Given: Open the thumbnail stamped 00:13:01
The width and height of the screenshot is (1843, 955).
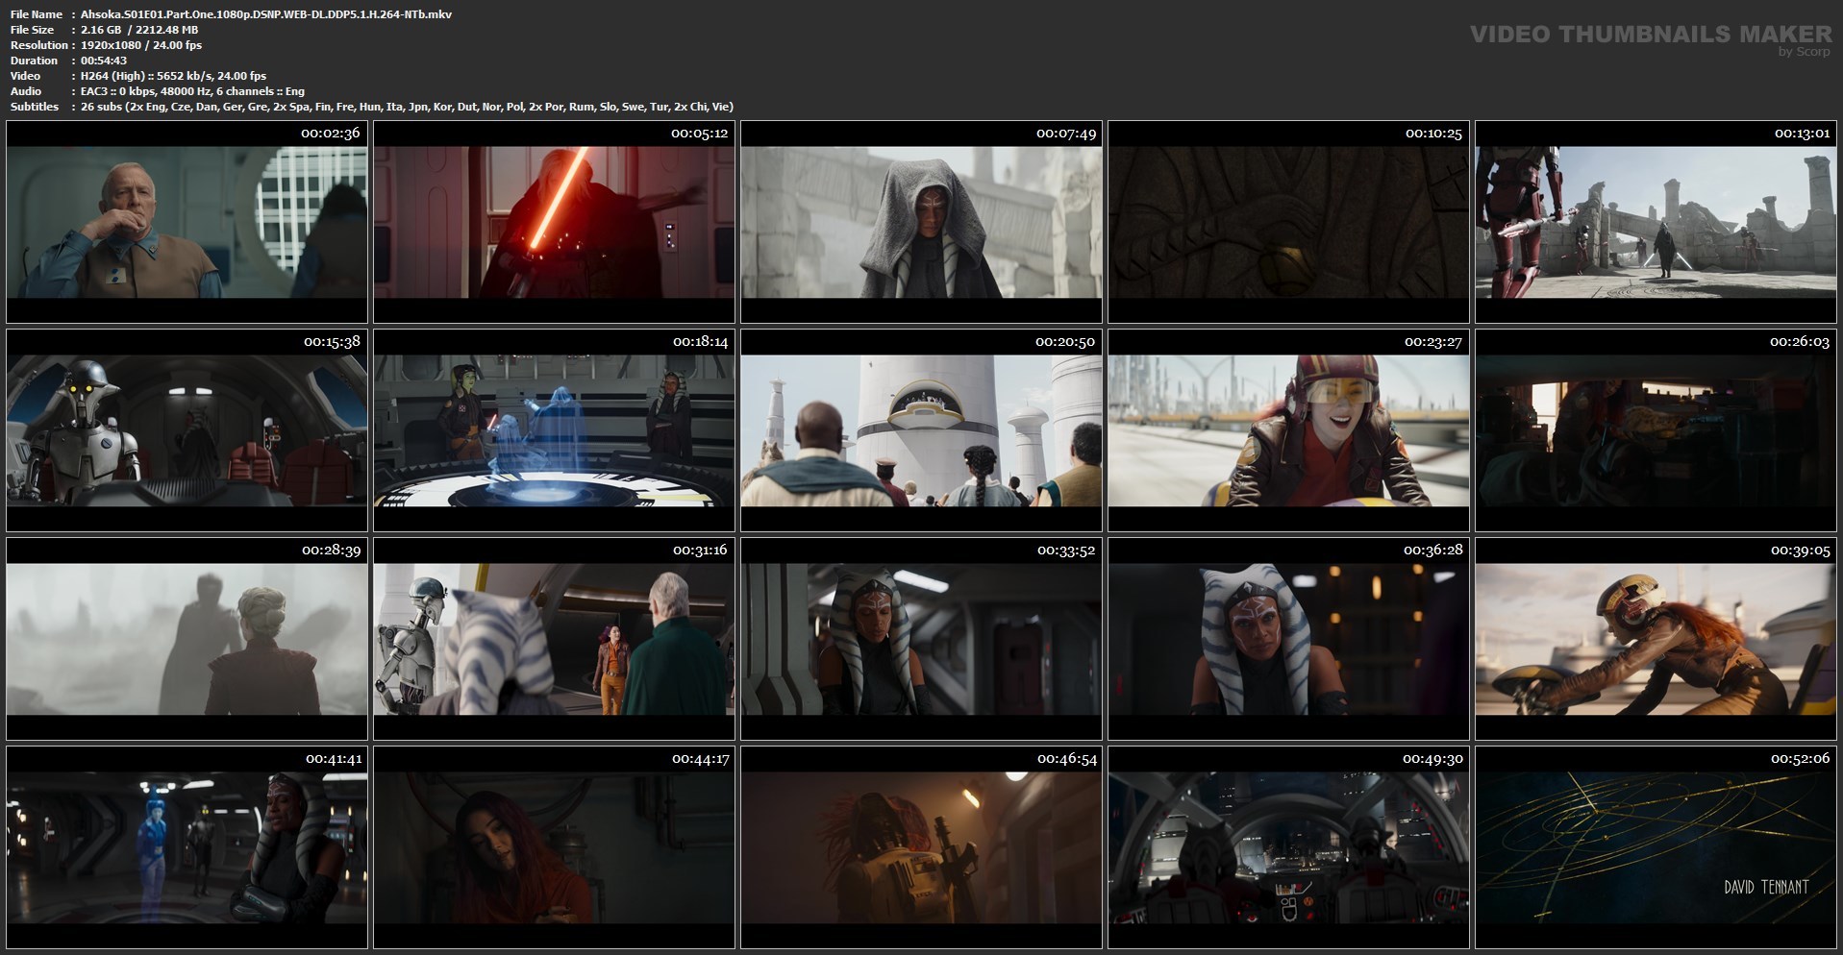Looking at the screenshot, I should (x=1656, y=222).
